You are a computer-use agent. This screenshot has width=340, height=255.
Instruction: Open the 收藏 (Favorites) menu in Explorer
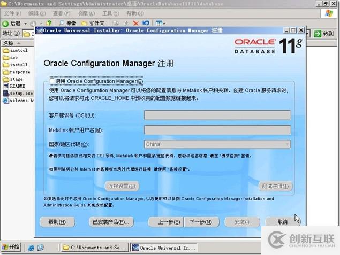[x=86, y=13]
